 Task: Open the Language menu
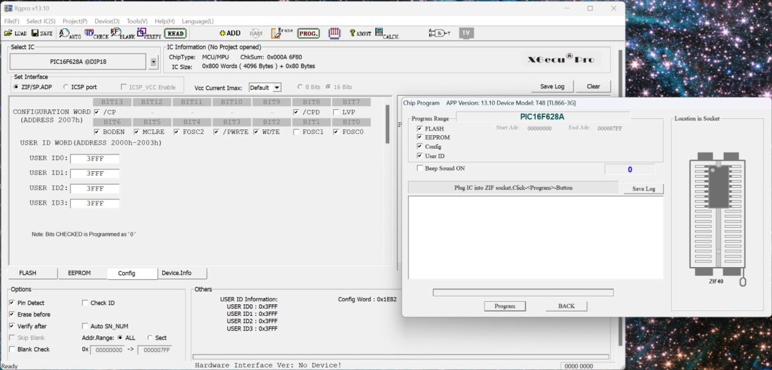198,21
